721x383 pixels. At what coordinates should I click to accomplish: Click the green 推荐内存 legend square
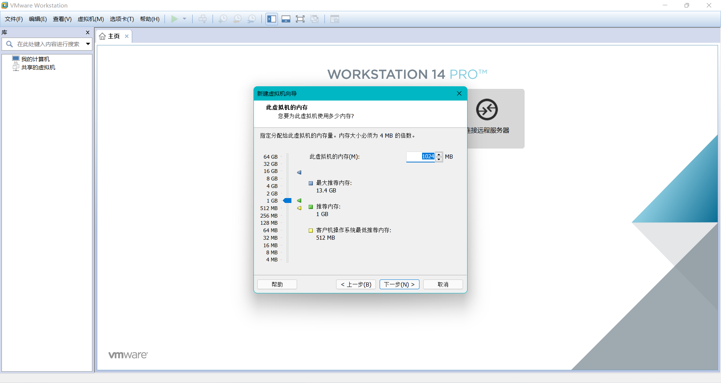click(311, 207)
